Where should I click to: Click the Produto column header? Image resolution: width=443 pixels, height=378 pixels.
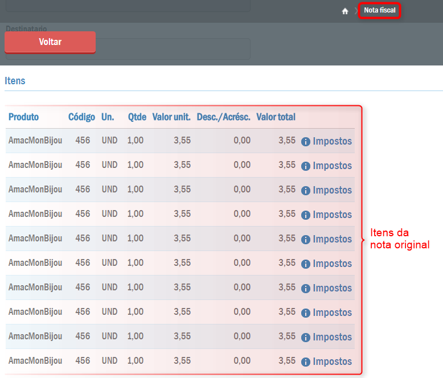click(23, 117)
